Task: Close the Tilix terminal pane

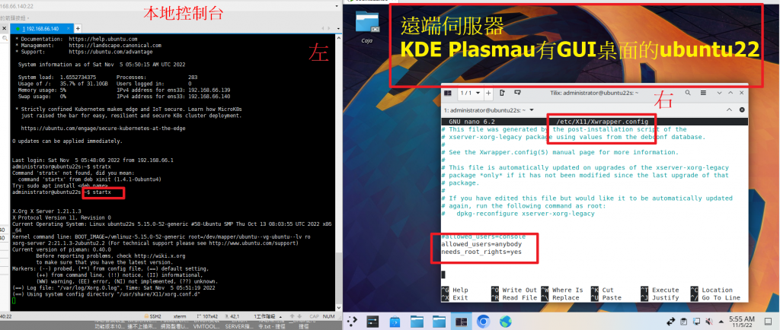Action: [x=742, y=110]
